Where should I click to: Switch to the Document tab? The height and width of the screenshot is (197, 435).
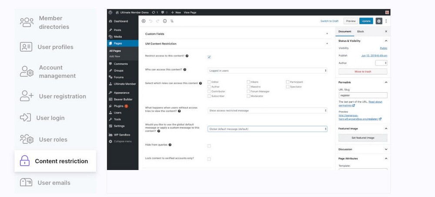click(x=345, y=32)
